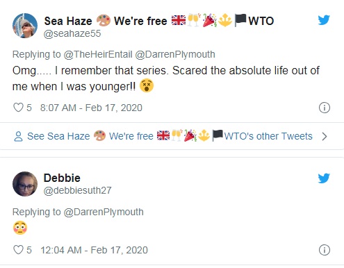The height and width of the screenshot is (268, 344).
Task: Open @TheHeirEntail mention in reply line
Action: 98,54
